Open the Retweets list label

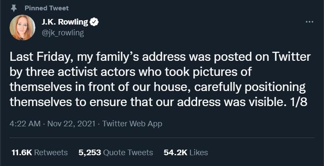[x=50, y=153]
